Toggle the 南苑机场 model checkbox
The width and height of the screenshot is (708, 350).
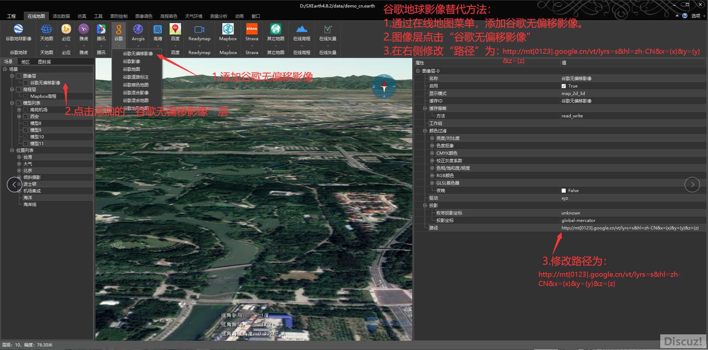(26, 110)
